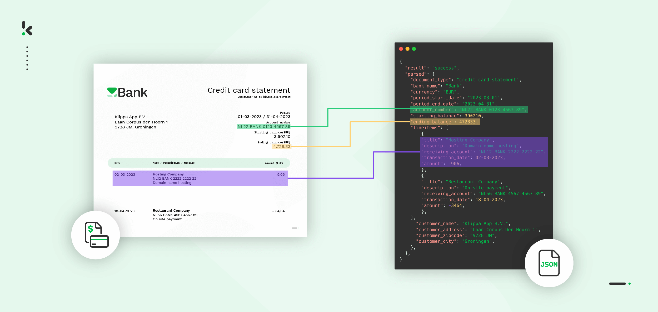Click the address line Laan Corpus den Hoorn 1

pyautogui.click(x=141, y=122)
